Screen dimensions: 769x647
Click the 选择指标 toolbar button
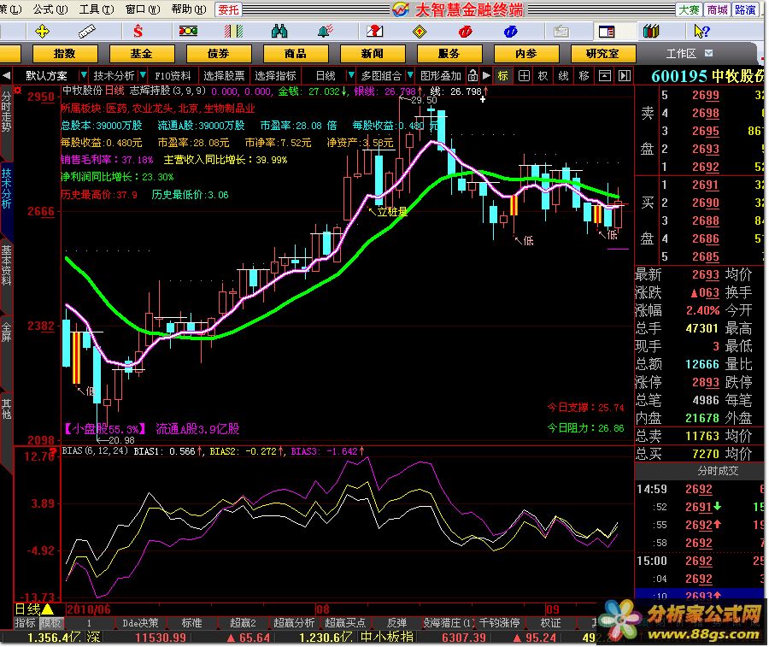tap(275, 76)
